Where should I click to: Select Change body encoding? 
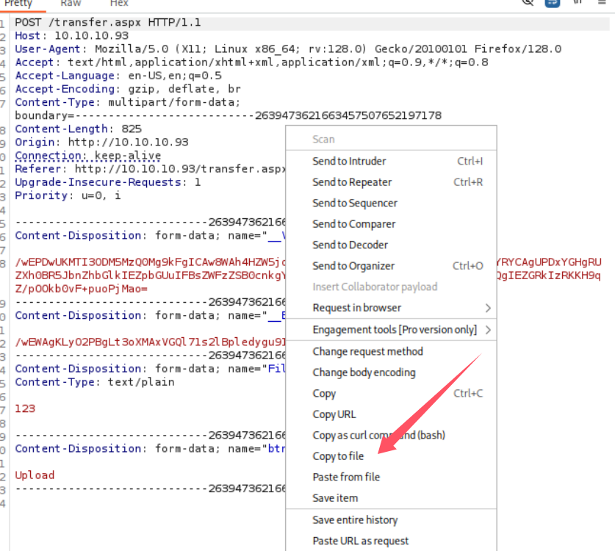click(x=364, y=372)
